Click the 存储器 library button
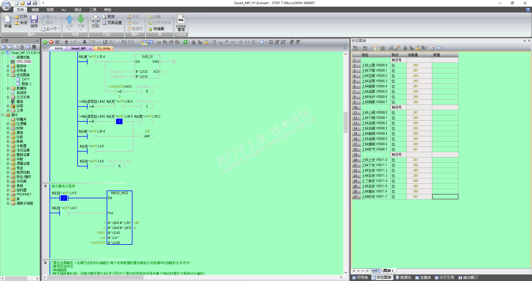532x281 pixels. point(156,29)
